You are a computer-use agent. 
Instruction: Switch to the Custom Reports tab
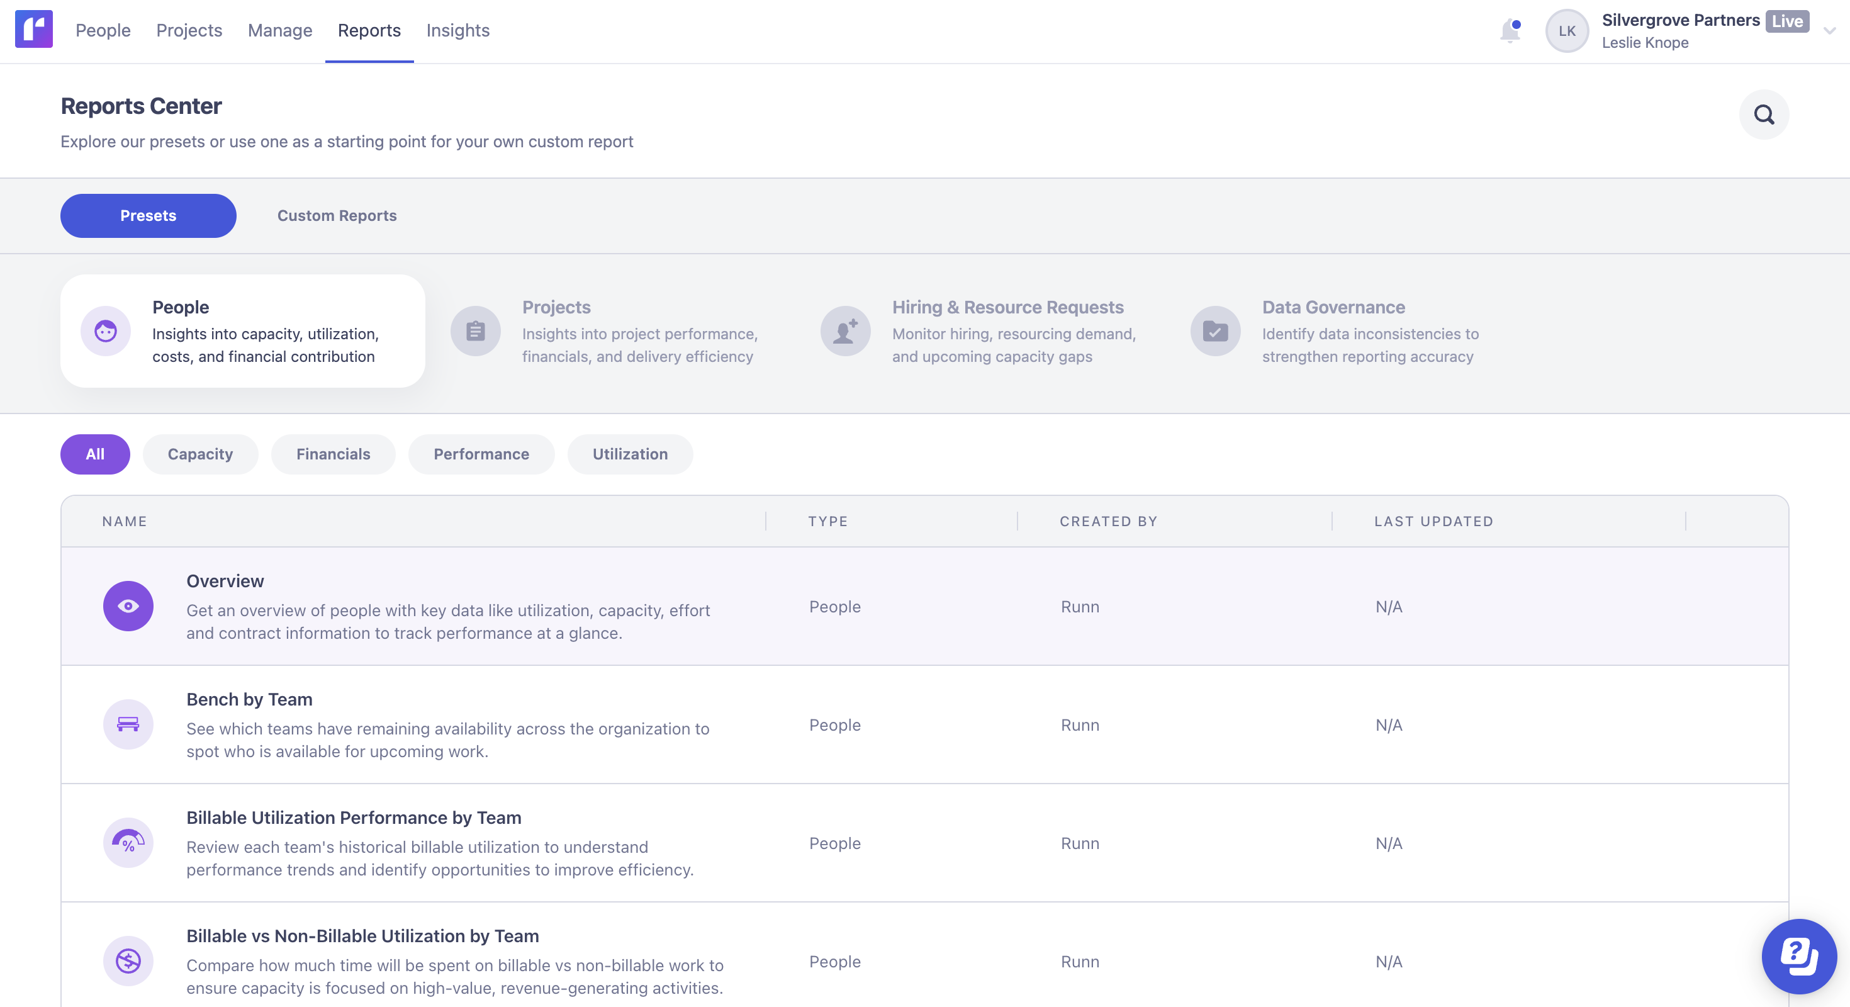337,215
